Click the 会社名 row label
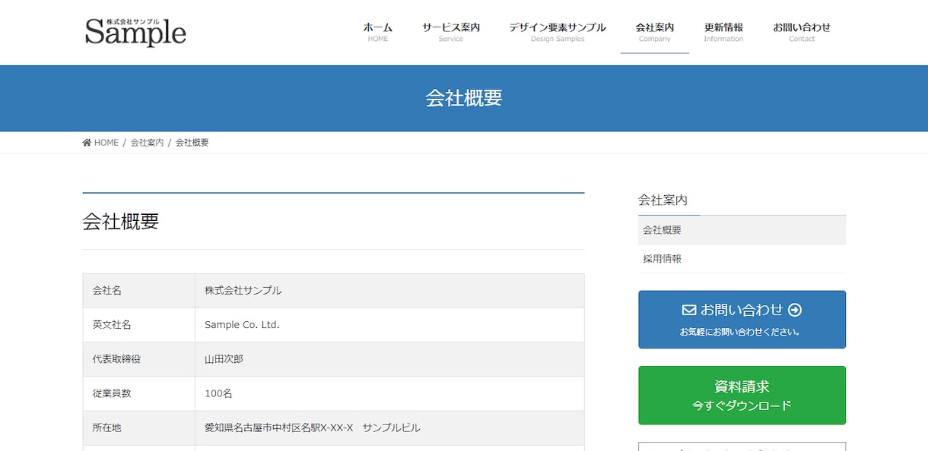 click(x=139, y=291)
